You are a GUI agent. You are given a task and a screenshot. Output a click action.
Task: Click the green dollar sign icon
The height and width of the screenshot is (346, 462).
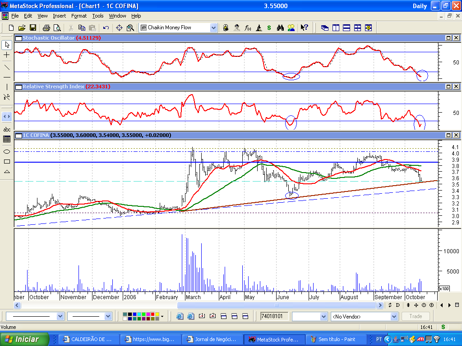[x=269, y=27]
